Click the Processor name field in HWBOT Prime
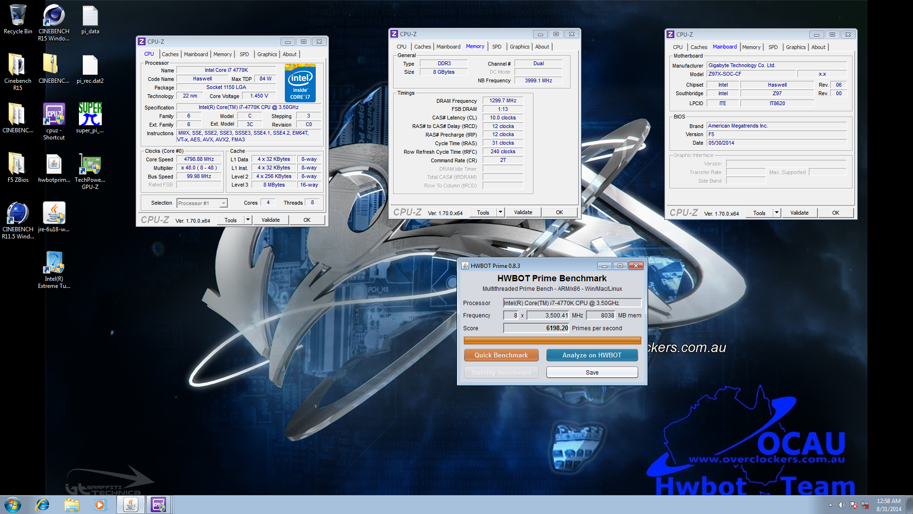913x514 pixels. click(573, 303)
